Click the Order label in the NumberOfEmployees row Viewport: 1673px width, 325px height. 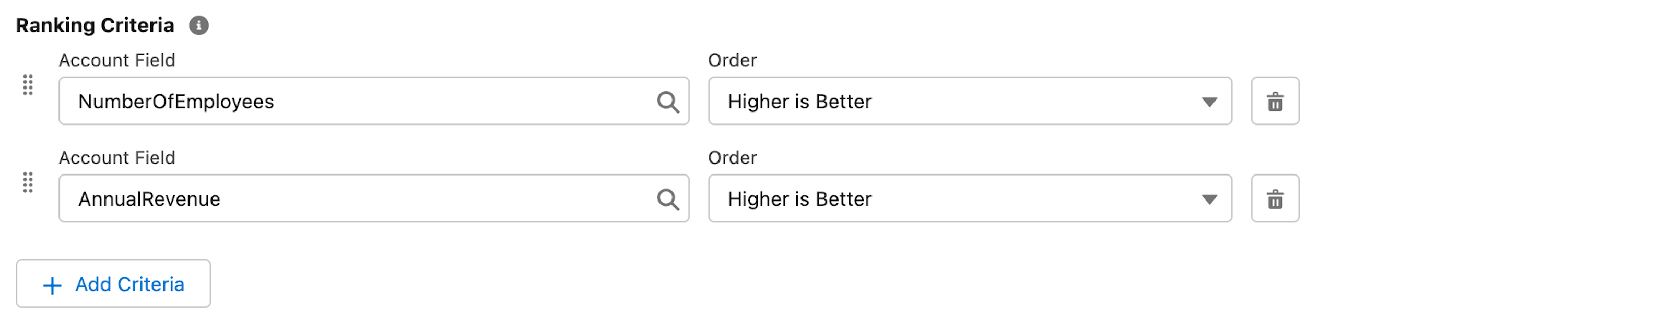pos(732,60)
